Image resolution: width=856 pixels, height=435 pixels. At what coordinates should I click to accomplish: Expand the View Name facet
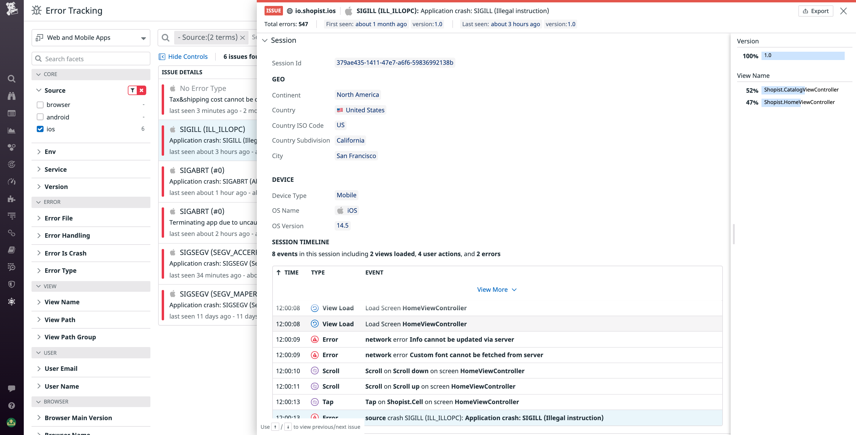[62, 302]
